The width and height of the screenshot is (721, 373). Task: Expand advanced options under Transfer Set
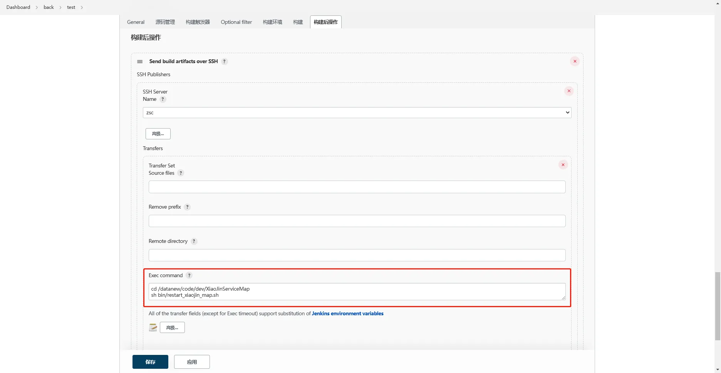(172, 328)
